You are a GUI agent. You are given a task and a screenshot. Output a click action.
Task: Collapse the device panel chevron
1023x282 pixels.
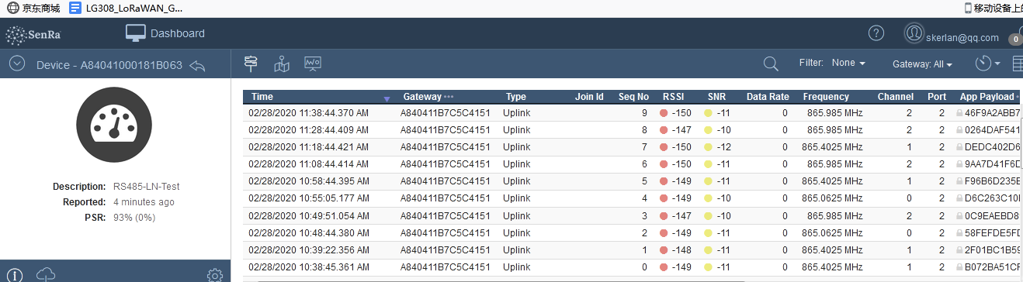pos(17,65)
